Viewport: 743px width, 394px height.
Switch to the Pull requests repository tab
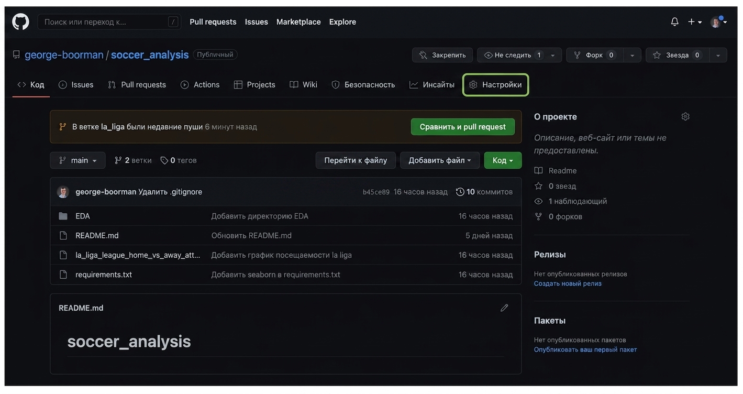tap(137, 84)
